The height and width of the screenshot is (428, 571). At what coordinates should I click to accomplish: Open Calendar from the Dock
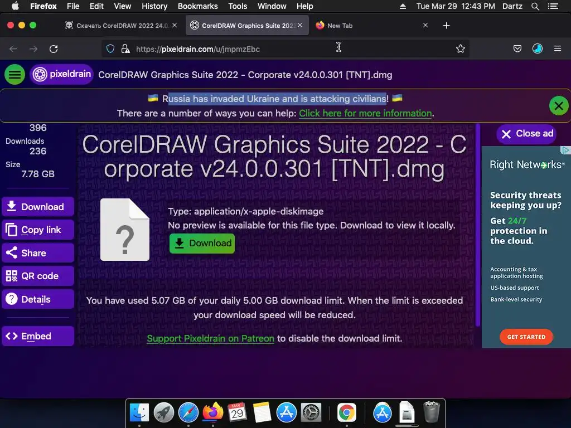[x=237, y=412]
